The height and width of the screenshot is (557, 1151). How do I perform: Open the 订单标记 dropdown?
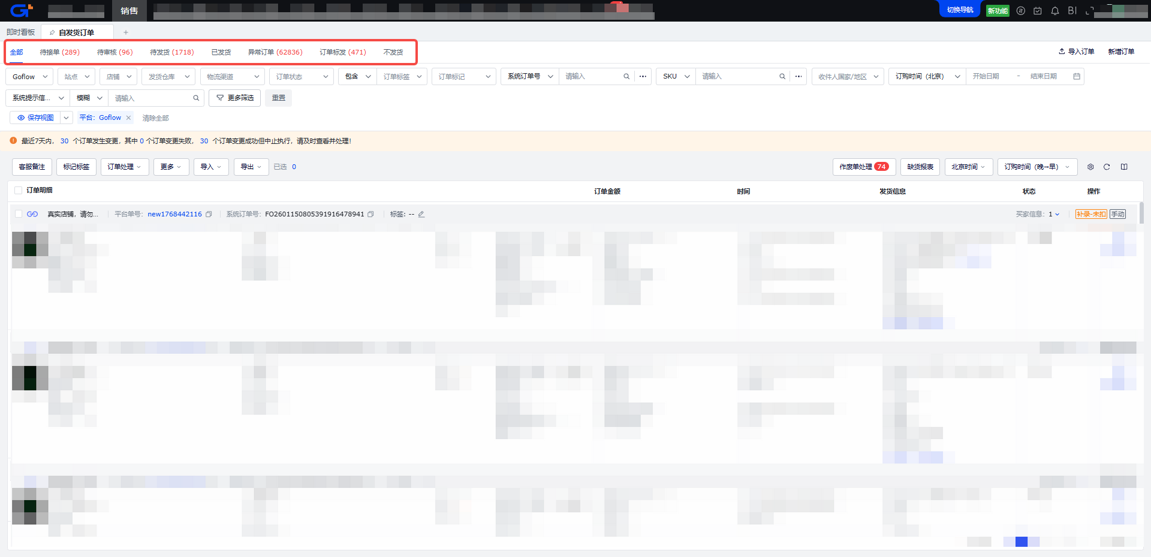click(x=463, y=77)
